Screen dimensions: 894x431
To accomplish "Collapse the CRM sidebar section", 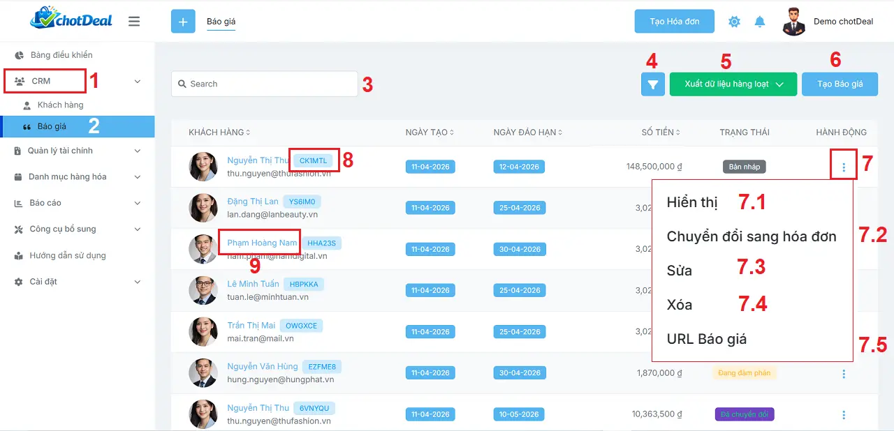I will 137,82.
